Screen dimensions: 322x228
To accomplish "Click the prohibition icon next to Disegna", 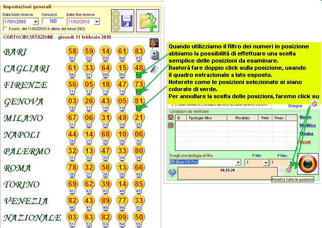I will (314, 103).
